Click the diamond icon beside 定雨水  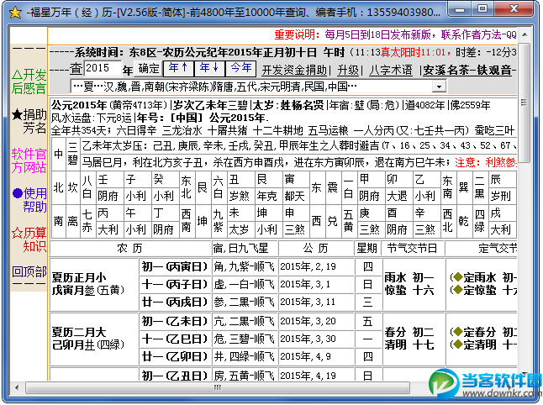[x=458, y=277]
